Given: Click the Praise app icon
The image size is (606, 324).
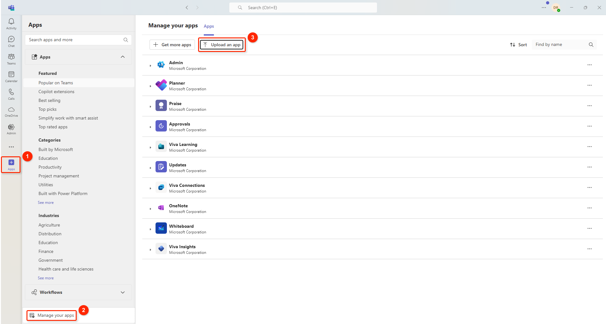Looking at the screenshot, I should pos(161,106).
